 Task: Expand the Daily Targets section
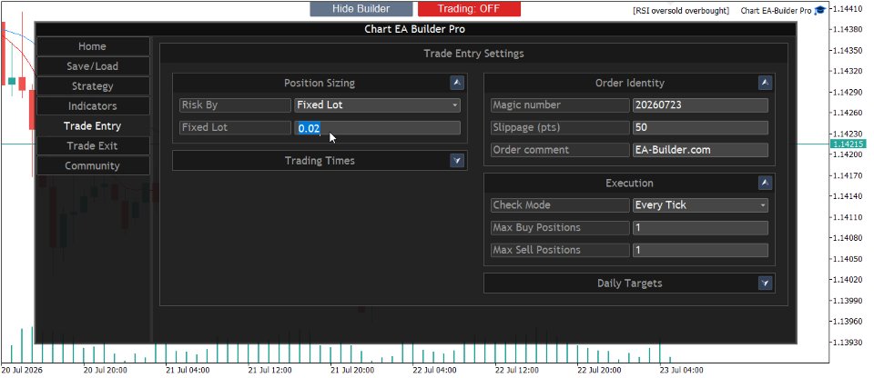click(x=766, y=283)
